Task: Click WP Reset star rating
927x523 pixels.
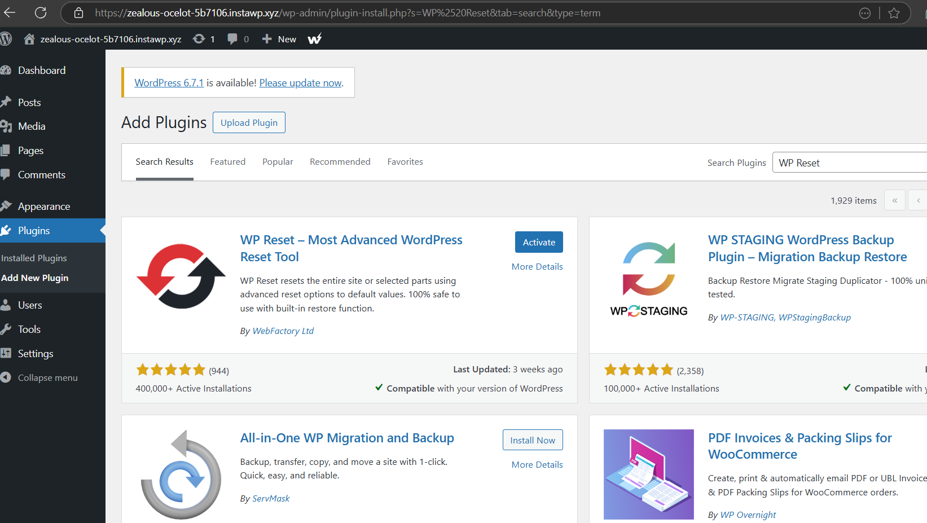Action: coord(170,370)
